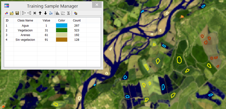Close the Training Sample Manager window

[97, 5]
